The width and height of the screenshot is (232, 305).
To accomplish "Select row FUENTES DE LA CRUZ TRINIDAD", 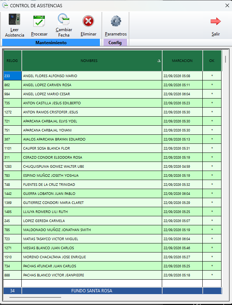I will (112, 184).
